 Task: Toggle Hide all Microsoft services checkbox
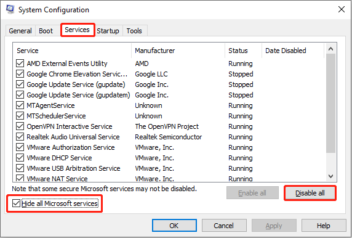[x=16, y=203]
